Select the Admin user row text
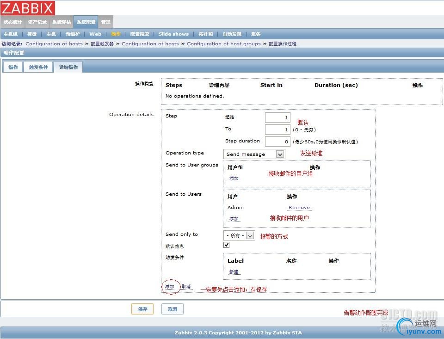Screen dimensions: 444x339 (x=235, y=207)
